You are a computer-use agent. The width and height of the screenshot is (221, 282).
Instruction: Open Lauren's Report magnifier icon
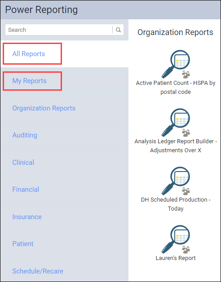176,239
